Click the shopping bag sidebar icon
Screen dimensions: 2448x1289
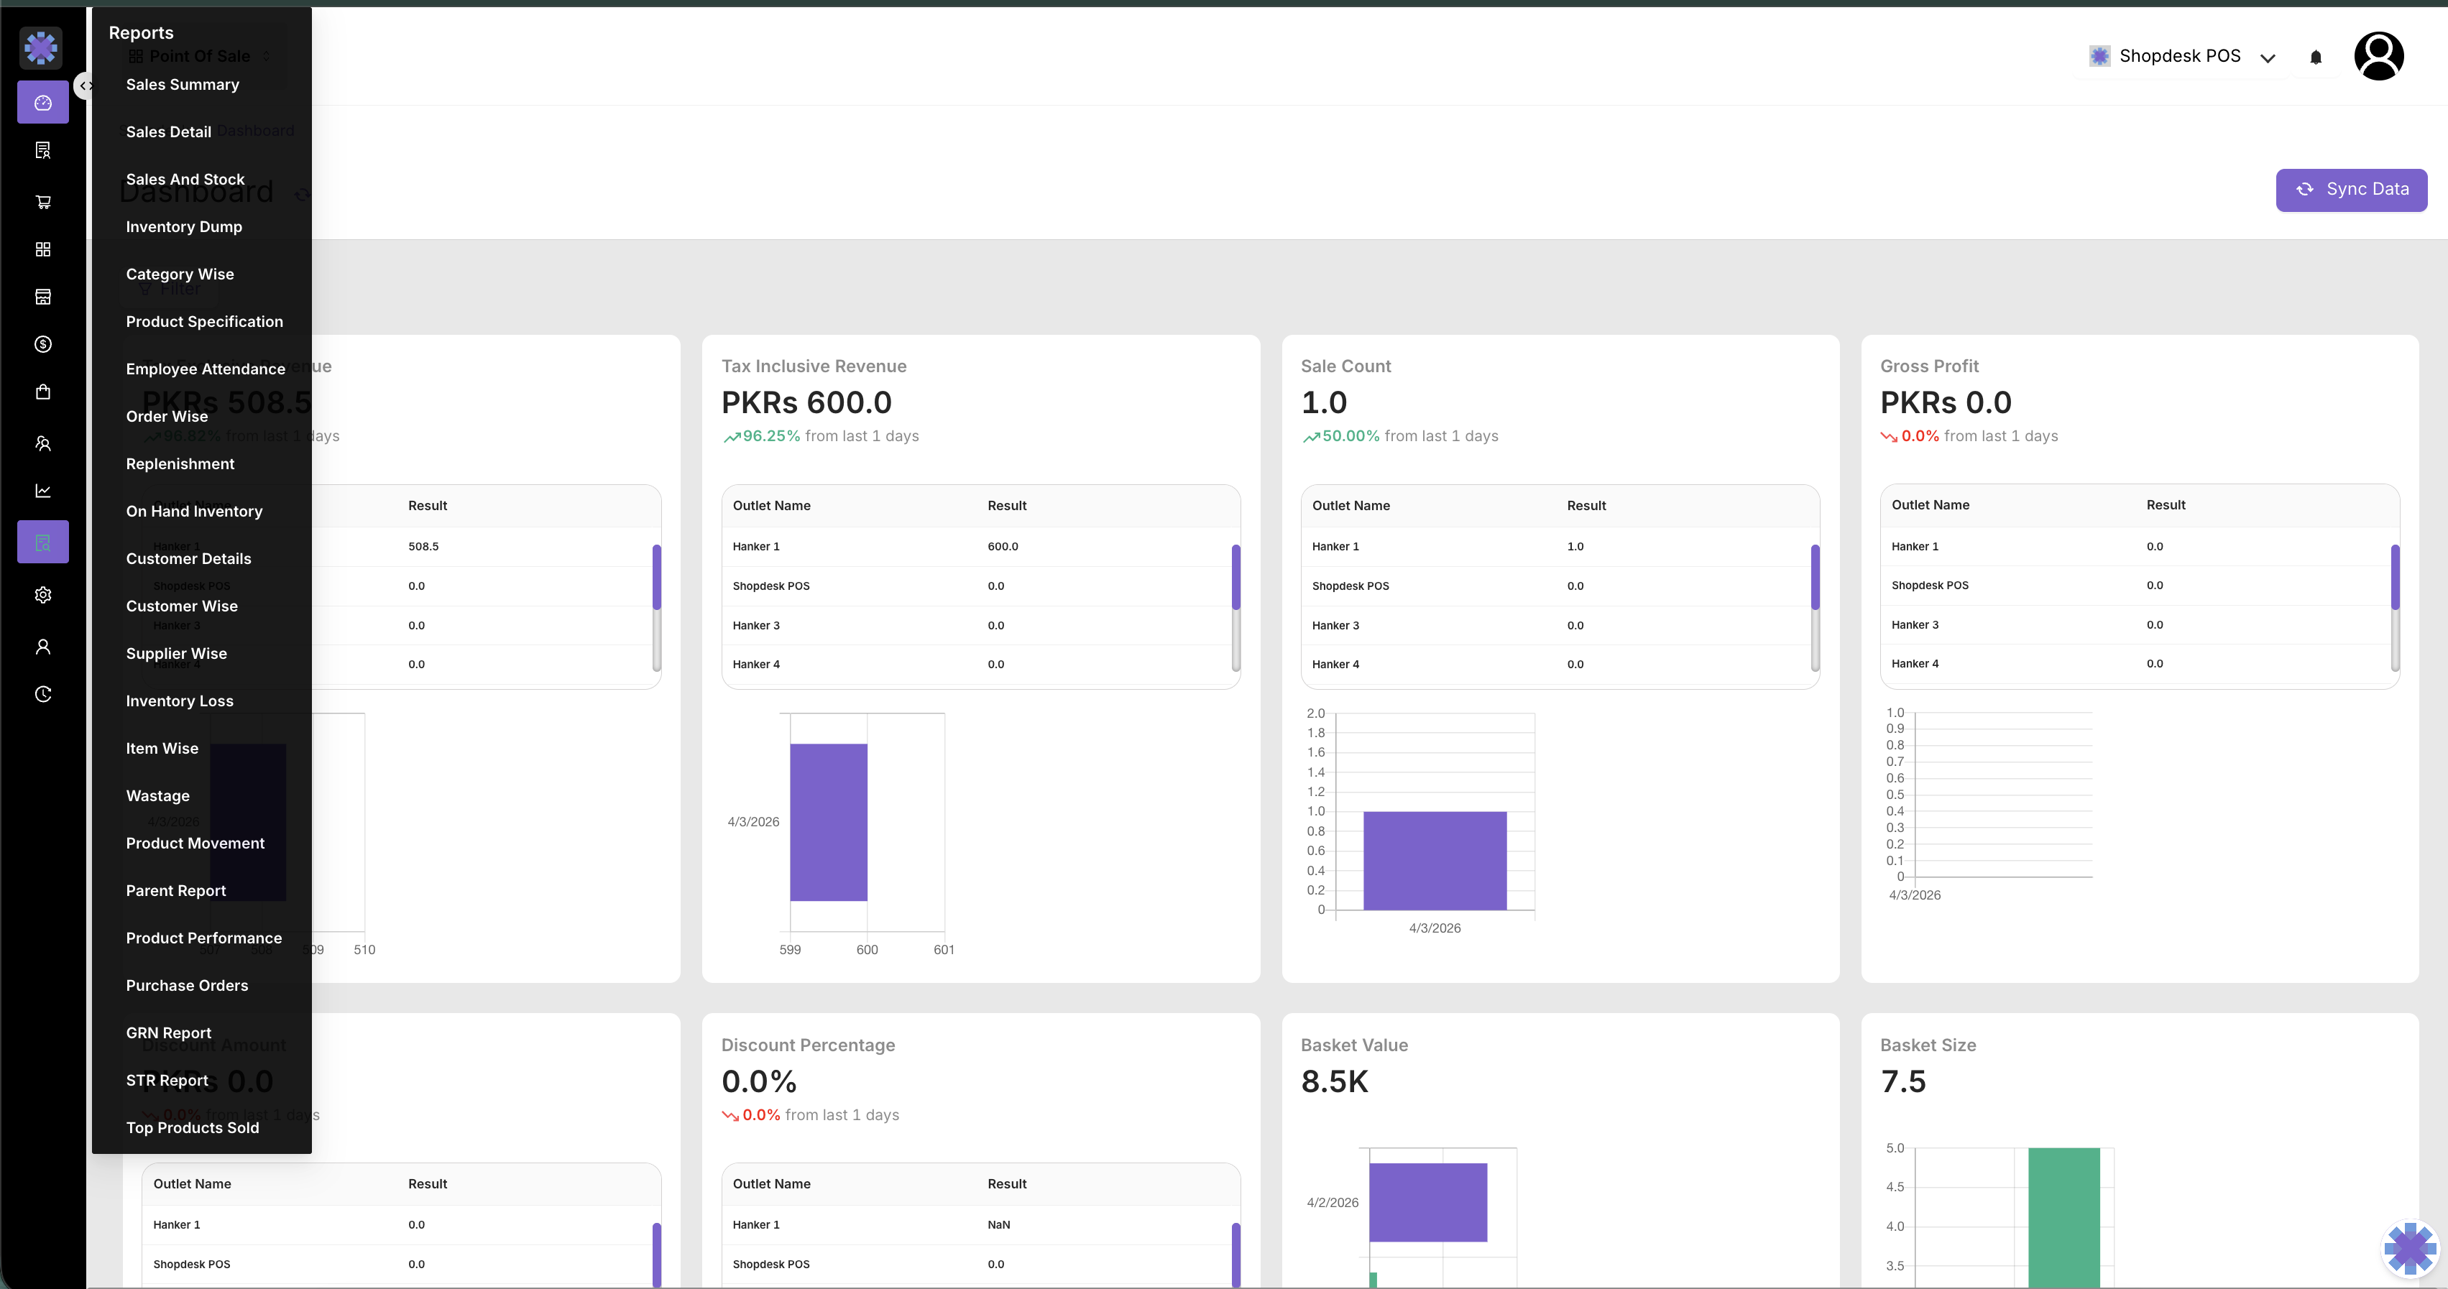pyautogui.click(x=42, y=392)
